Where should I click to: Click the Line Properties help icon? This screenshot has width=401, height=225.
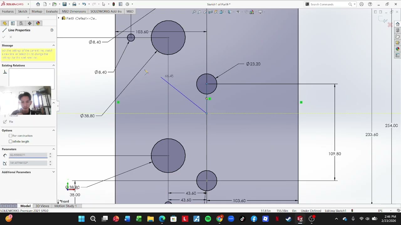(52, 30)
